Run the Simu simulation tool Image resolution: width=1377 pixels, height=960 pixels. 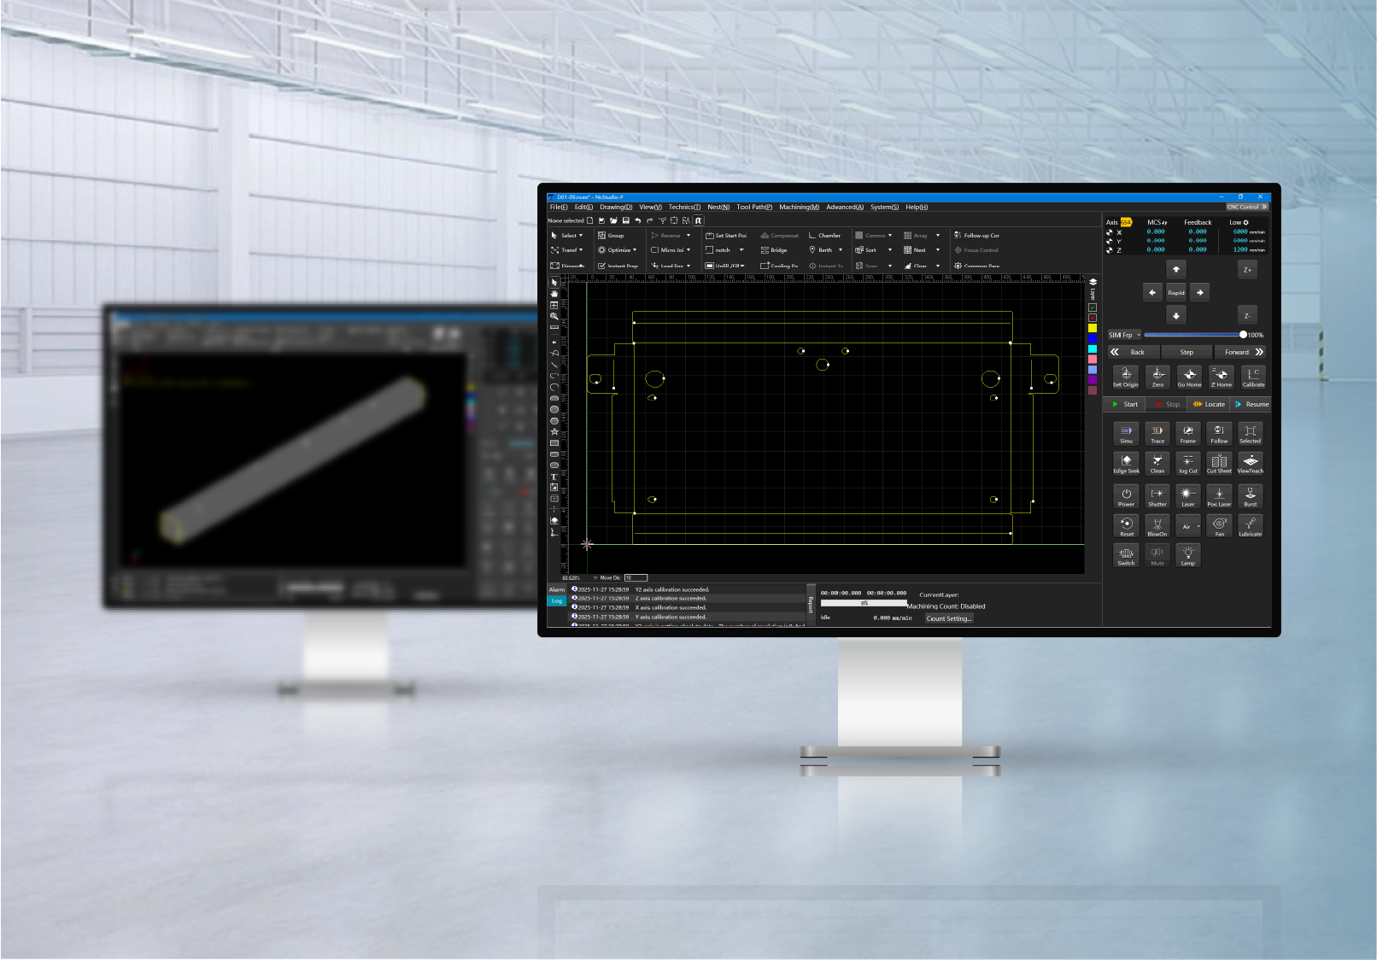1126,433
